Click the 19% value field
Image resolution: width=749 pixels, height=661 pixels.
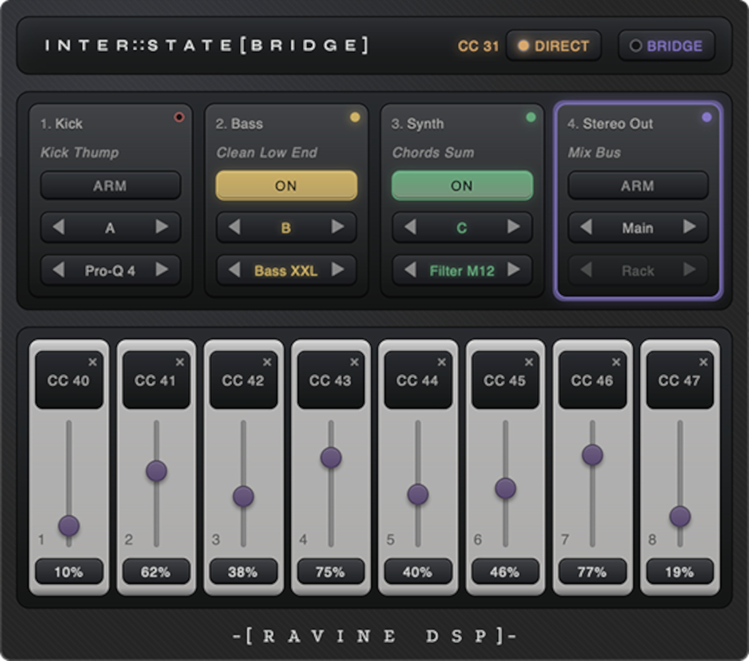click(680, 571)
